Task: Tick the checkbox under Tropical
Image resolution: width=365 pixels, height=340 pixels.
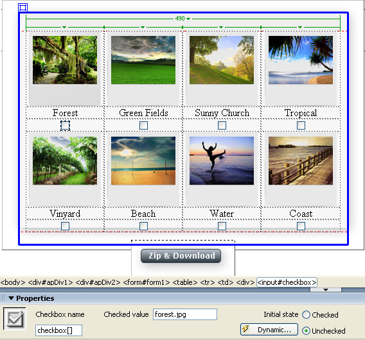Action: pos(301,126)
